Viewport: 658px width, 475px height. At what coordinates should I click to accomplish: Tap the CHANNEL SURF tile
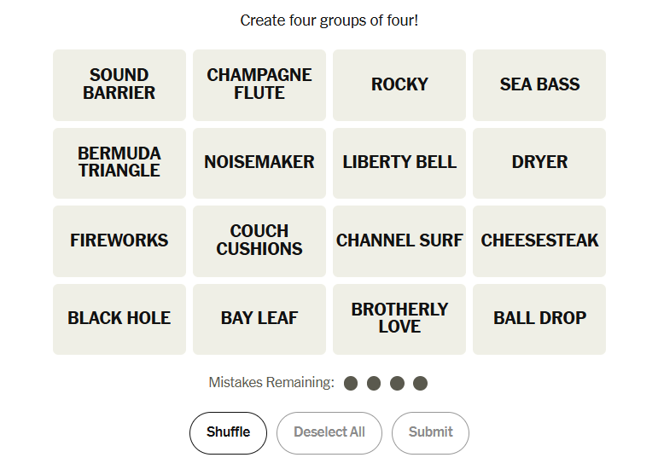399,241
